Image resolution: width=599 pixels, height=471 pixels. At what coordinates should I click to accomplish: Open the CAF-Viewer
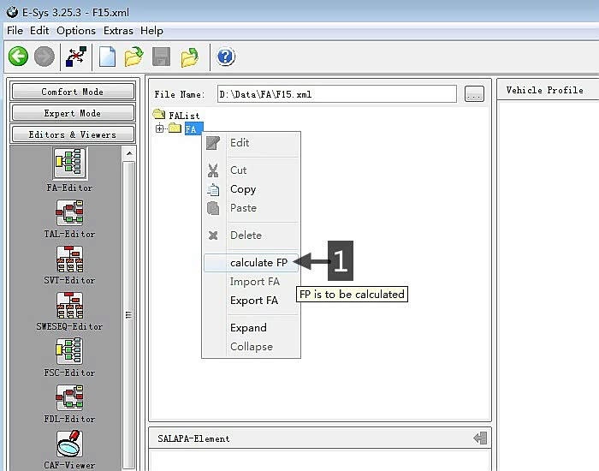(x=68, y=444)
